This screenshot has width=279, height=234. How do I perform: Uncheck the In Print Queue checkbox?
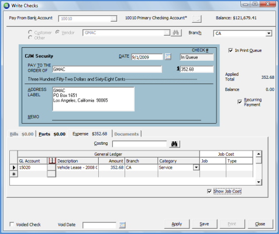coord(230,50)
